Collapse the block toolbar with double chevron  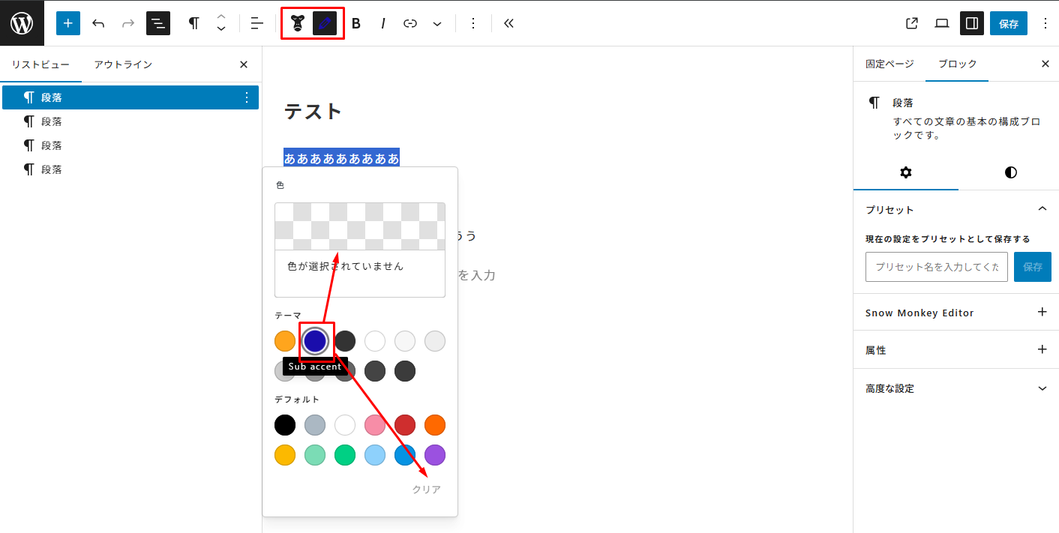(508, 23)
